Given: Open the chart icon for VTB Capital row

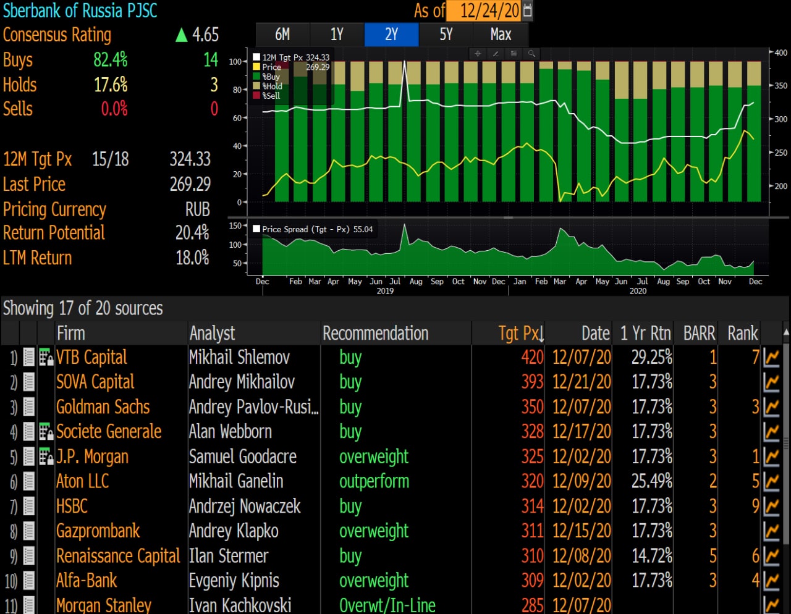Looking at the screenshot, I should (x=771, y=357).
